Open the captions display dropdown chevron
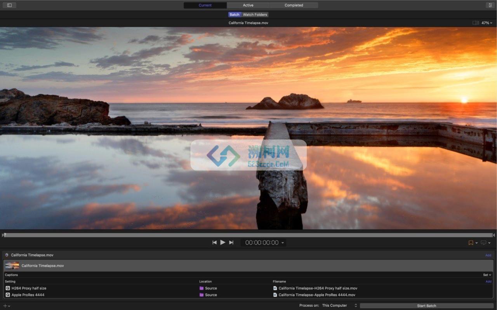This screenshot has height=310, width=497. click(489, 243)
